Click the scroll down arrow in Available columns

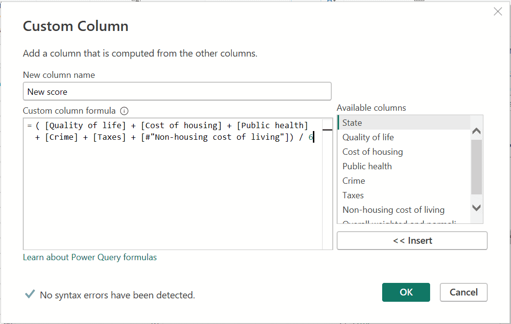tap(476, 207)
